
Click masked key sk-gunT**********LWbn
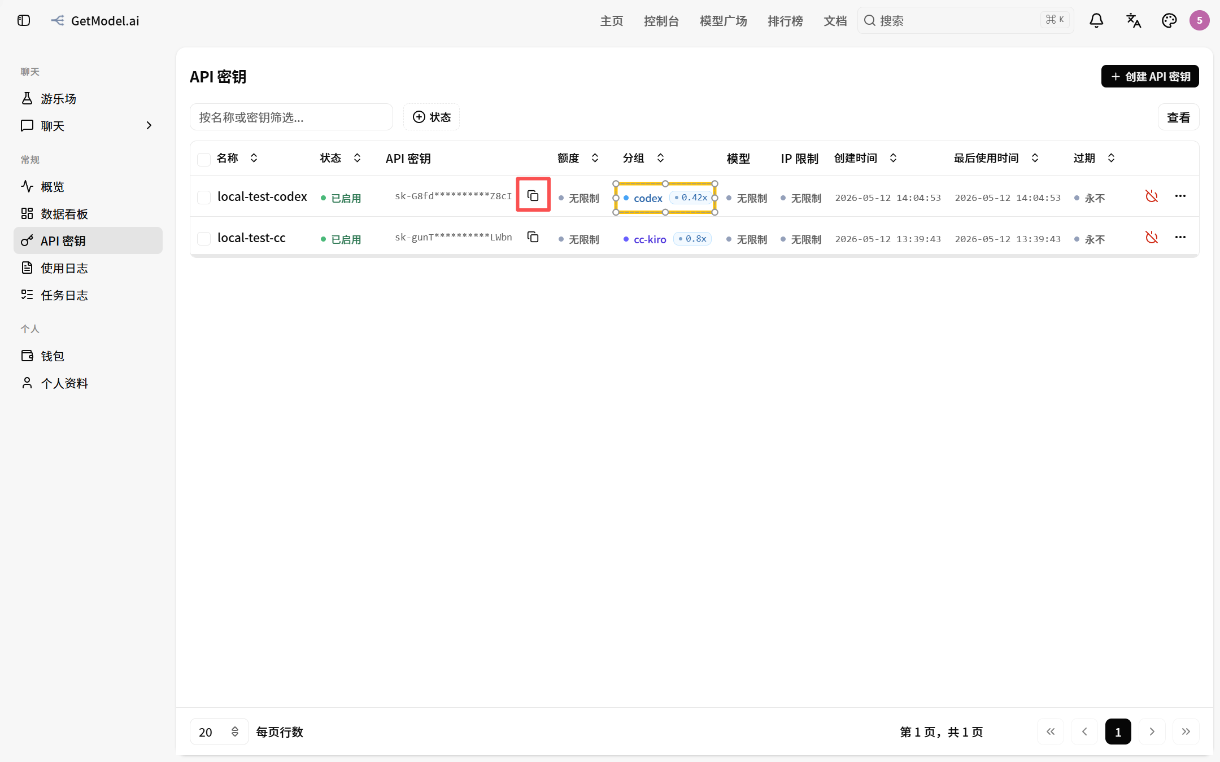coord(453,237)
